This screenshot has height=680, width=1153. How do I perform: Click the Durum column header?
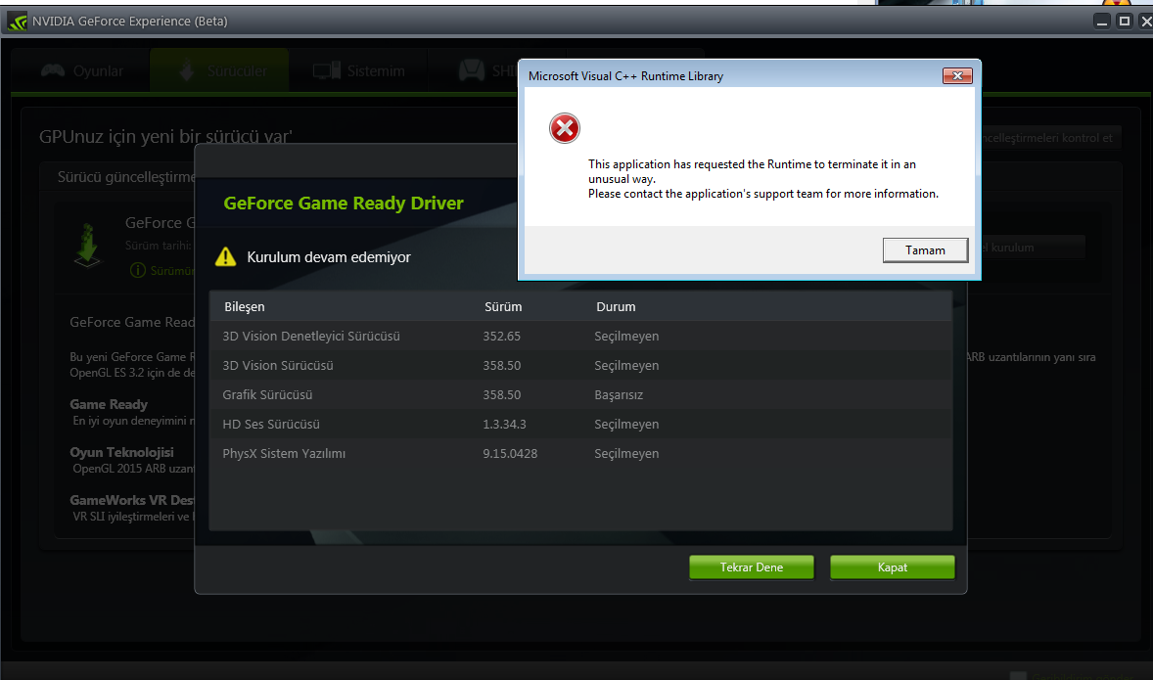pyautogui.click(x=616, y=306)
